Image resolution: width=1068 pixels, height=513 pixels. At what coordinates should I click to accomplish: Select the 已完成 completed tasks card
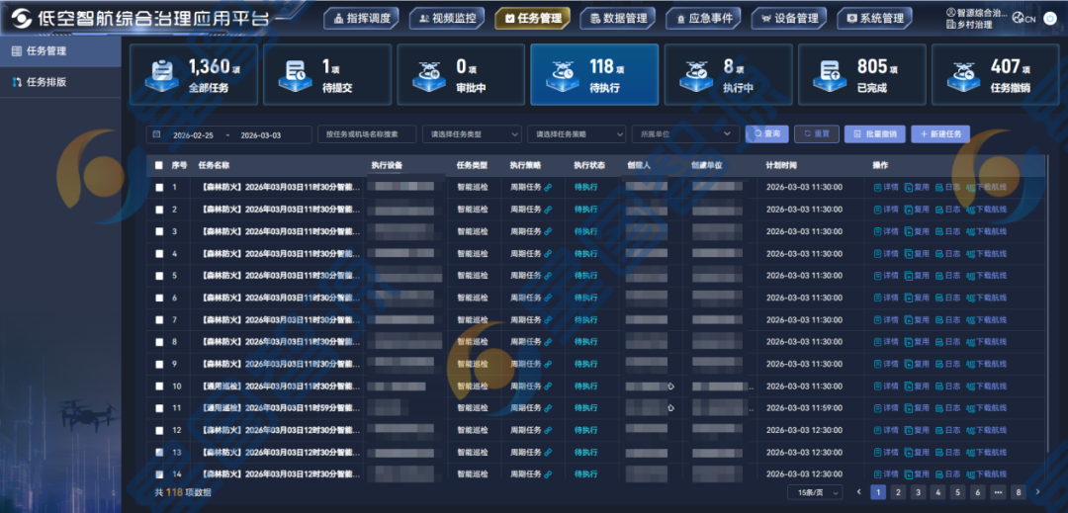click(860, 75)
